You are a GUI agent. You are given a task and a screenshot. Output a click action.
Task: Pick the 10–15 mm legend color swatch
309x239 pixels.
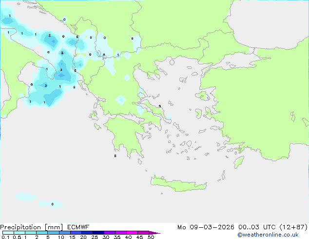[x=64, y=233]
